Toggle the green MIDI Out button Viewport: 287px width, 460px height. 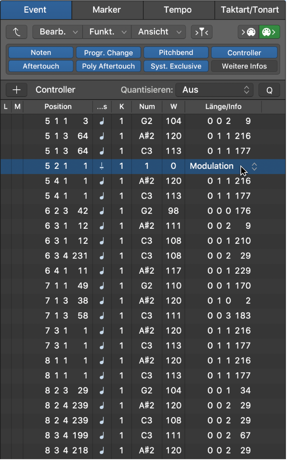click(x=269, y=32)
